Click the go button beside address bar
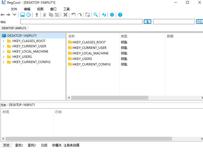Image resolution: width=203 pixels, height=152 pixels. pyautogui.click(x=148, y=22)
